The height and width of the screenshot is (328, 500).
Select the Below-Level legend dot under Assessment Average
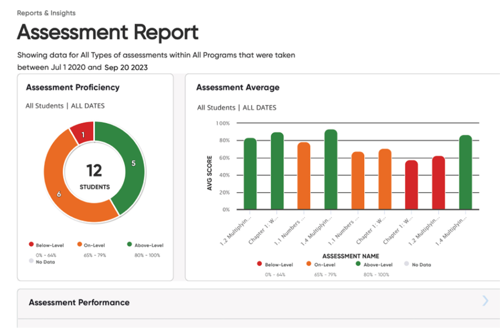(259, 264)
